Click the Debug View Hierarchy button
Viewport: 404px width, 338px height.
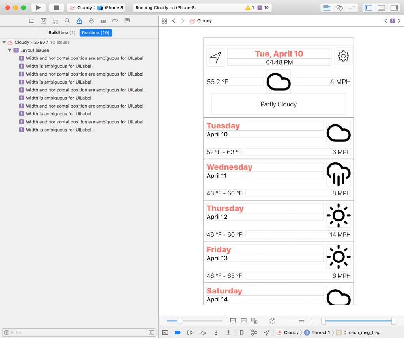pyautogui.click(x=241, y=332)
